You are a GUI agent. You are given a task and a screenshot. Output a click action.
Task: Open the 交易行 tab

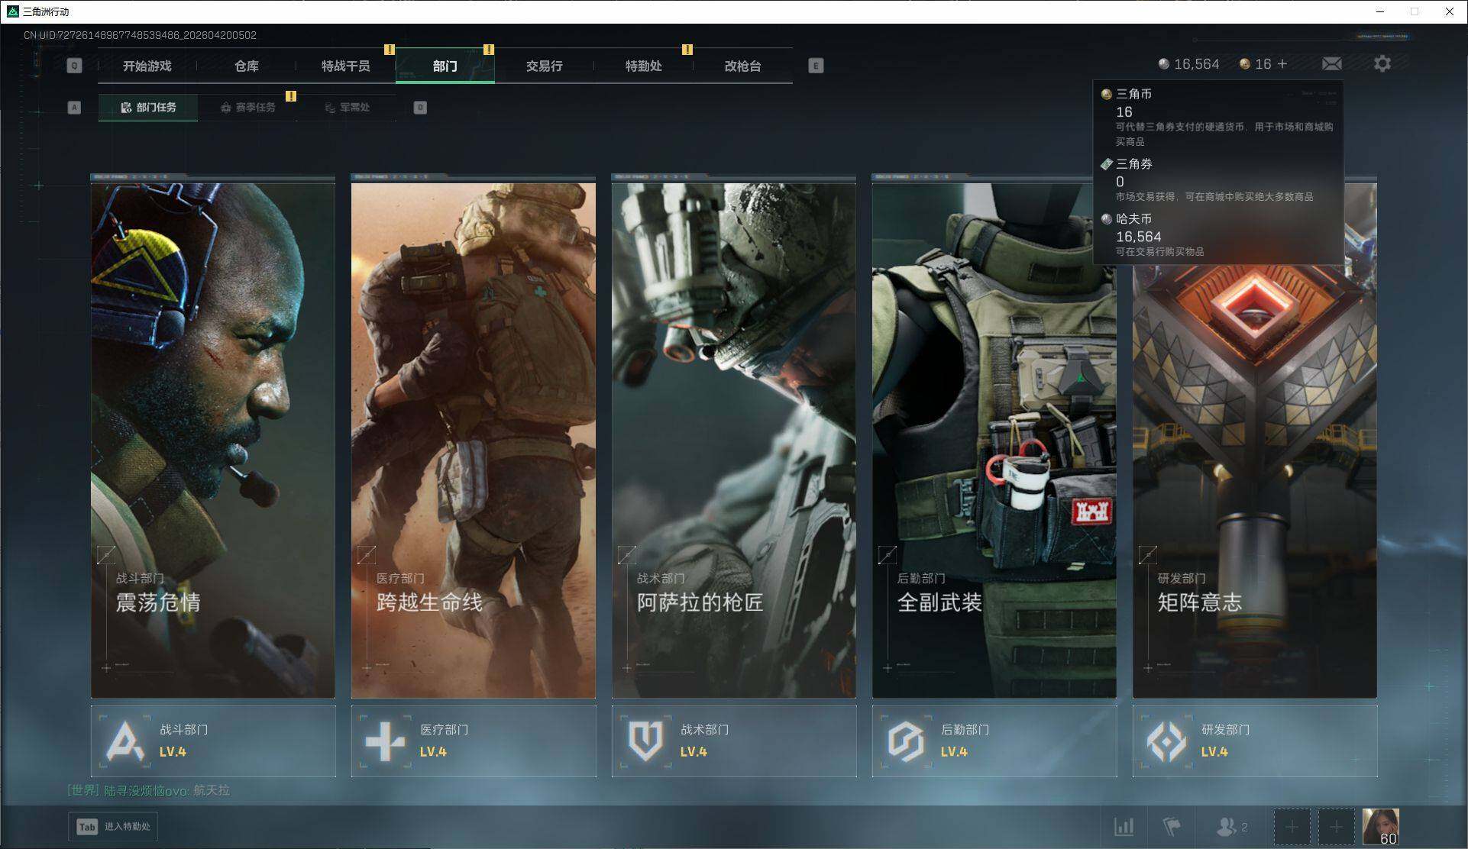(544, 66)
